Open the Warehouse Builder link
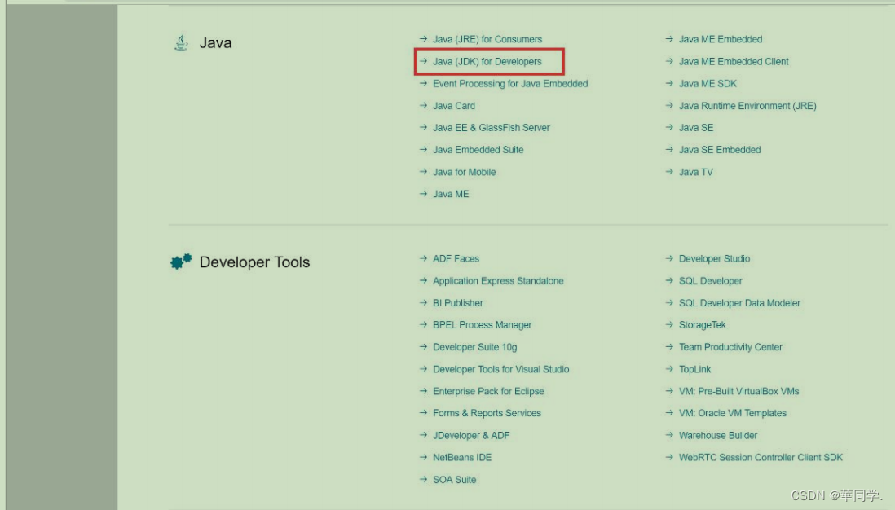This screenshot has height=510, width=895. [x=718, y=436]
